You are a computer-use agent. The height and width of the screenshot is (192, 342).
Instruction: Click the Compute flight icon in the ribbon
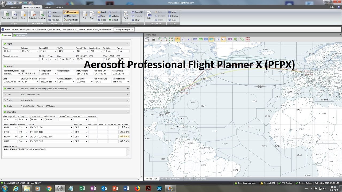[6, 15]
